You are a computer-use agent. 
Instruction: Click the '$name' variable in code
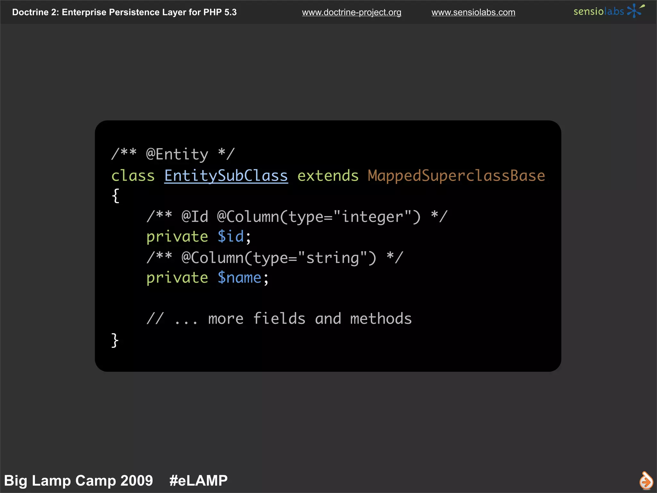pos(239,278)
